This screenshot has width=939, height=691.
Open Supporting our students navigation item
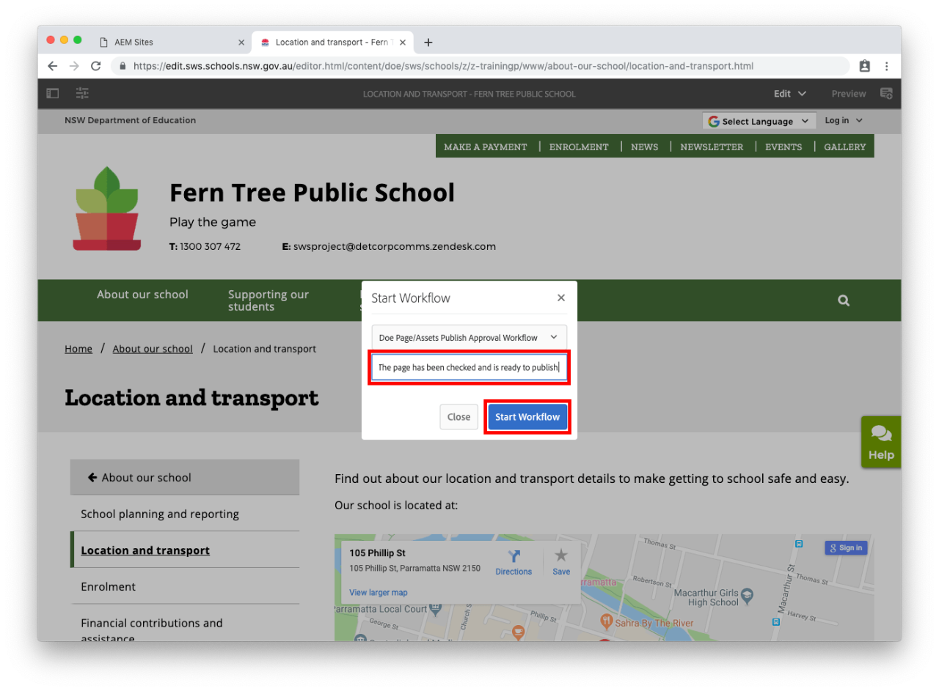tap(268, 300)
